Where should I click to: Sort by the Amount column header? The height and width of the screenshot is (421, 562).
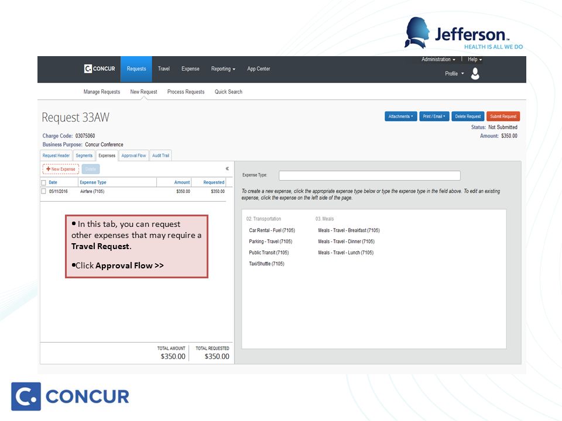[x=182, y=182]
